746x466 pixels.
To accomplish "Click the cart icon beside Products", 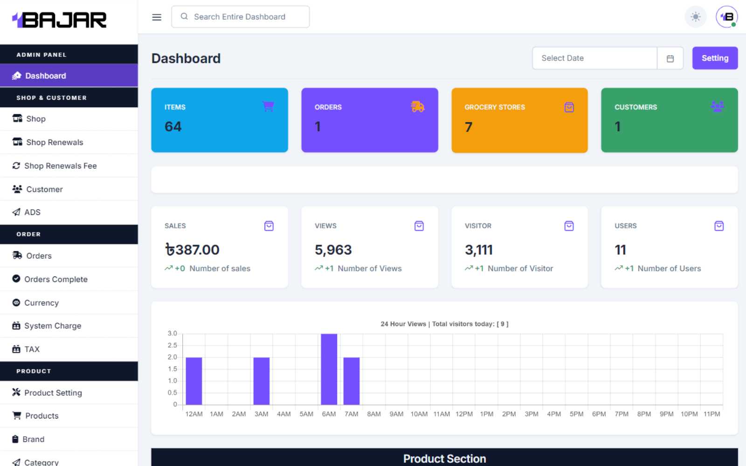I will (17, 415).
